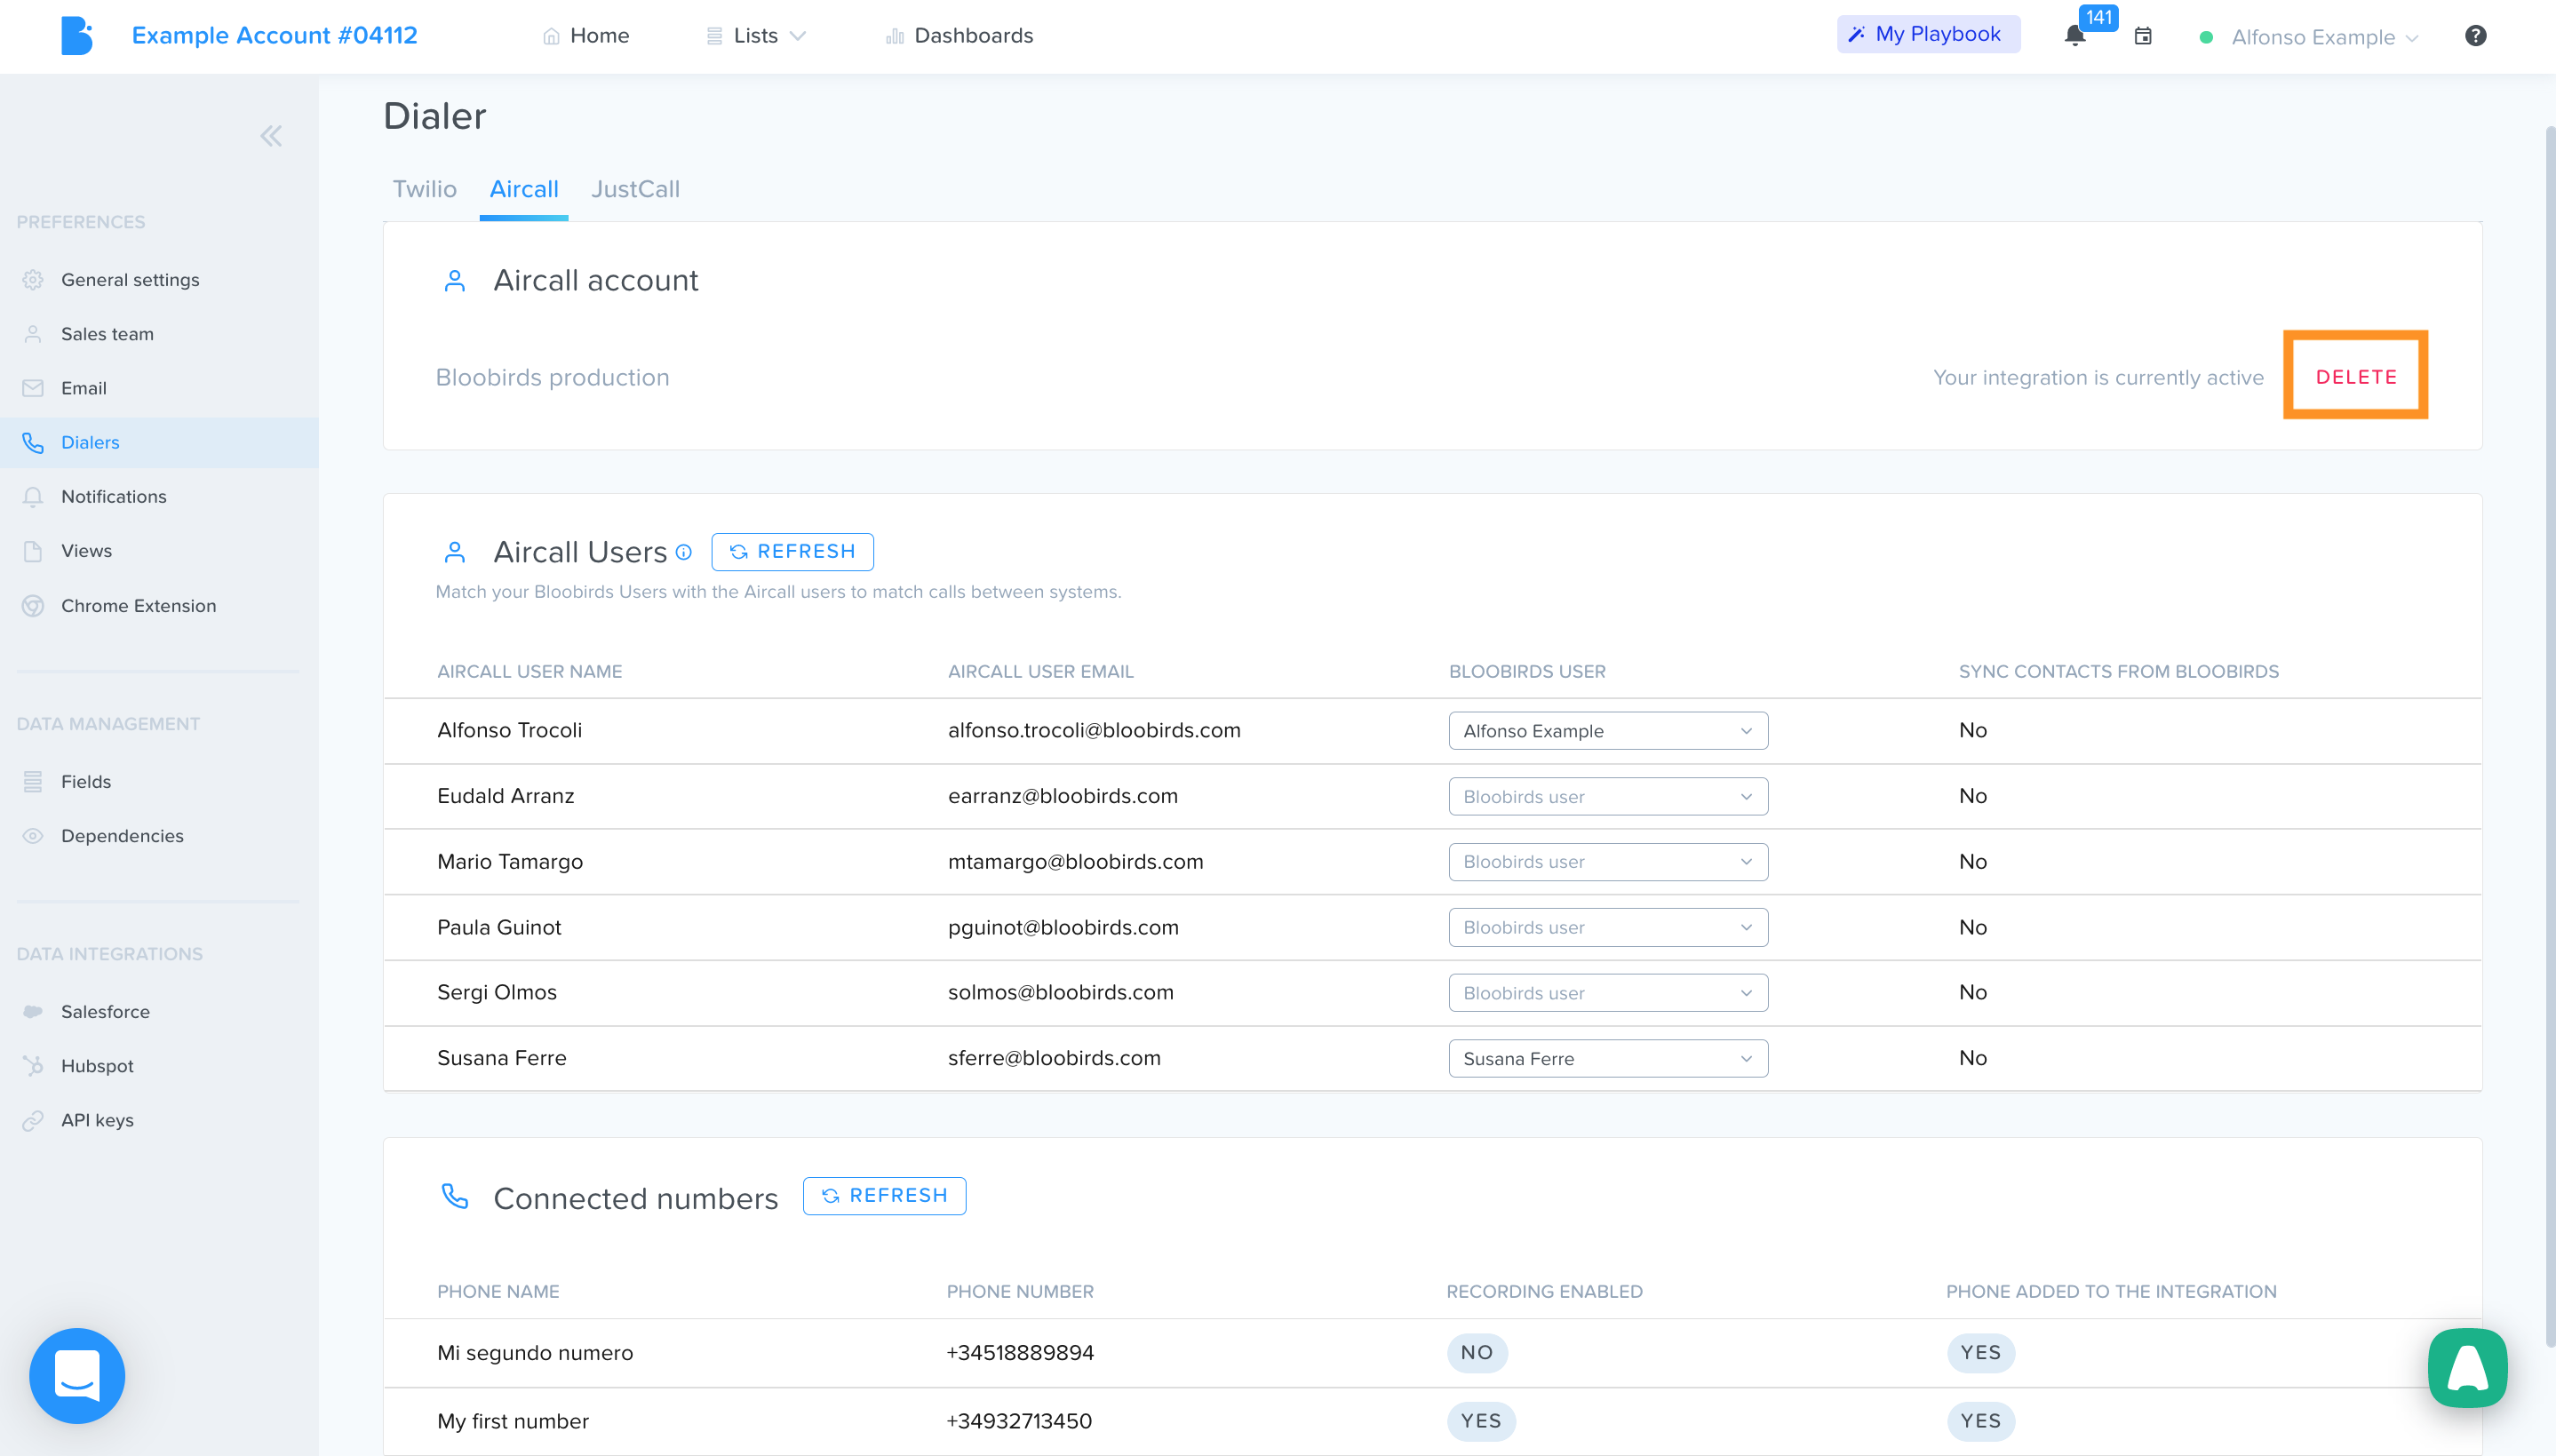Viewport: 2556px width, 1456px height.
Task: Open the green Aircall phone widget
Action: pyautogui.click(x=2468, y=1367)
